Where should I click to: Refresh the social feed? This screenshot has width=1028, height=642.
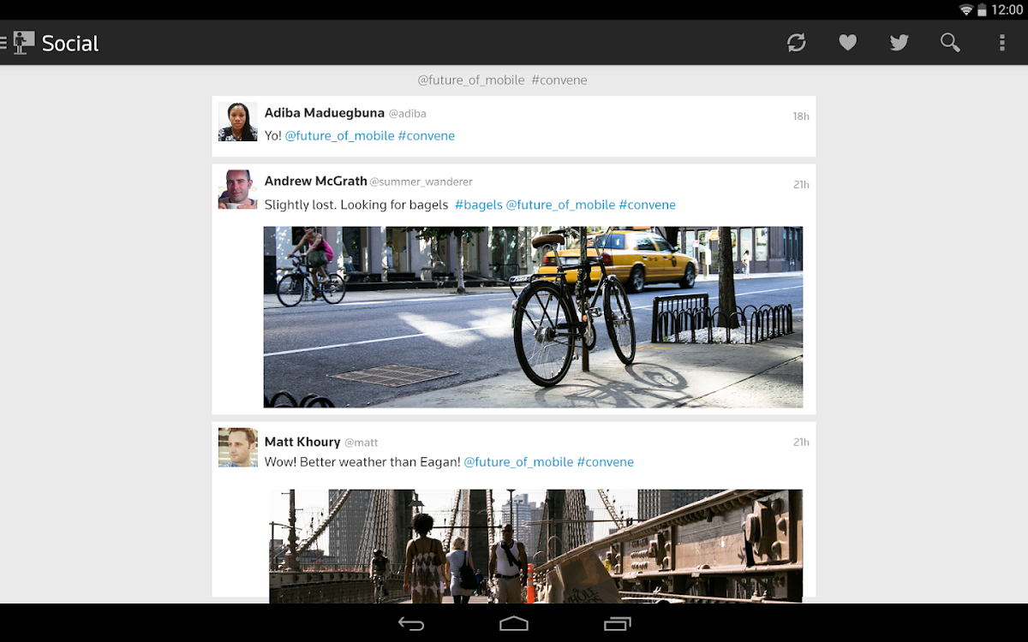797,43
